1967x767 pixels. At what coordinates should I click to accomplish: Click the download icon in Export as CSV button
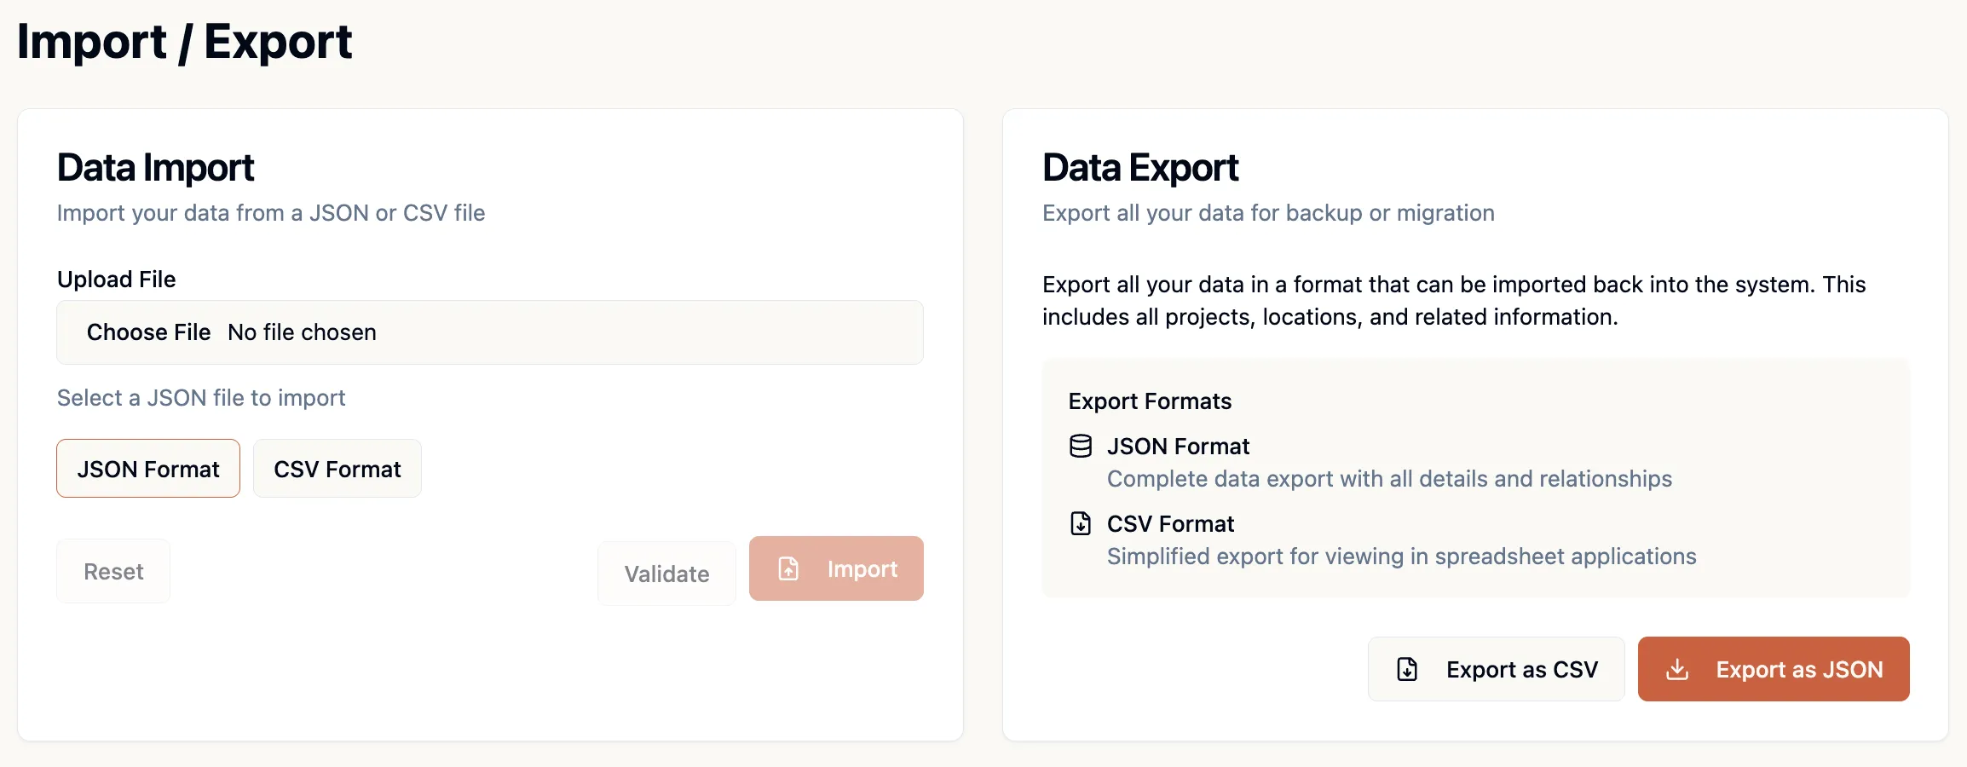pyautogui.click(x=1406, y=669)
